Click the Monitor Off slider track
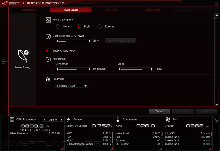The height and width of the screenshot is (151, 220). [x=73, y=69]
